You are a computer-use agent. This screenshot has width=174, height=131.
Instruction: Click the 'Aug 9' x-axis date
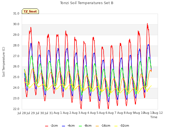130,113
